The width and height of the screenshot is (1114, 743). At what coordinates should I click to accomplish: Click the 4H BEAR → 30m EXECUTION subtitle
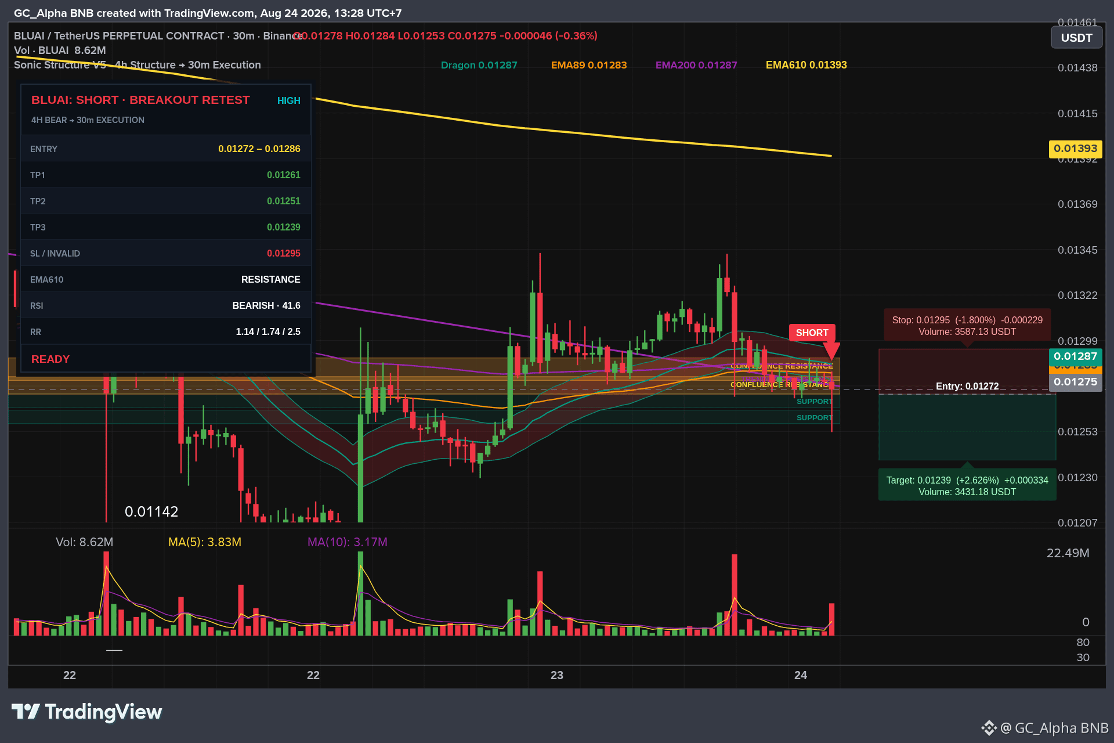pyautogui.click(x=88, y=120)
